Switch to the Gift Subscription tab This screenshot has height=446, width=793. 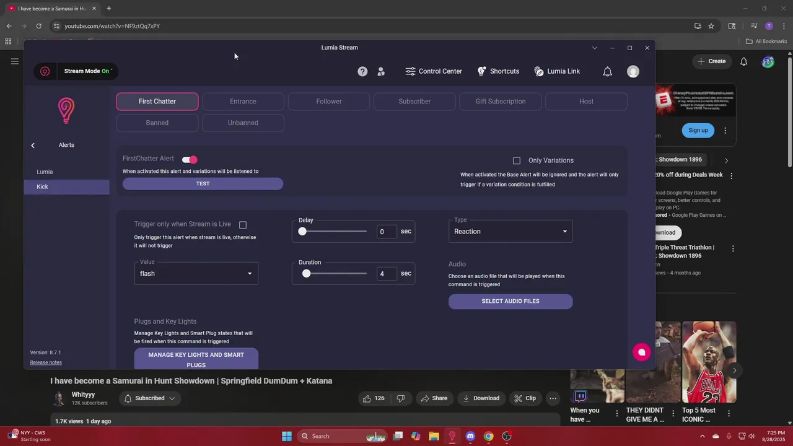pos(501,102)
